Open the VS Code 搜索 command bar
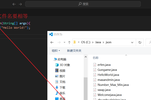Screen dimensions: 151x100 [83, 4]
